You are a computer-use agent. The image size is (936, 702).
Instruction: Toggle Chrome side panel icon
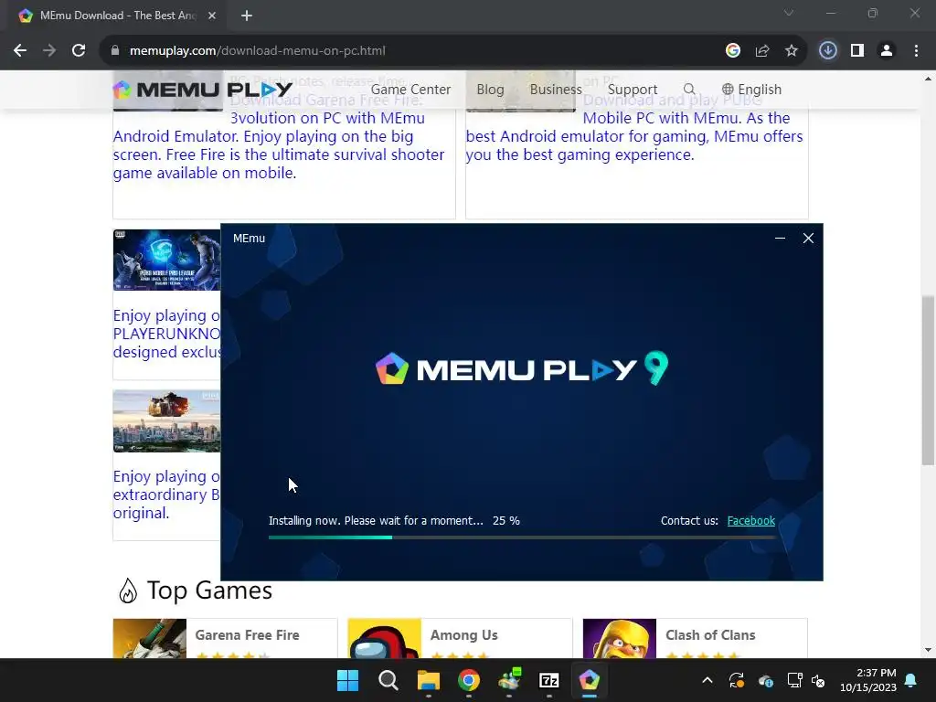[857, 51]
